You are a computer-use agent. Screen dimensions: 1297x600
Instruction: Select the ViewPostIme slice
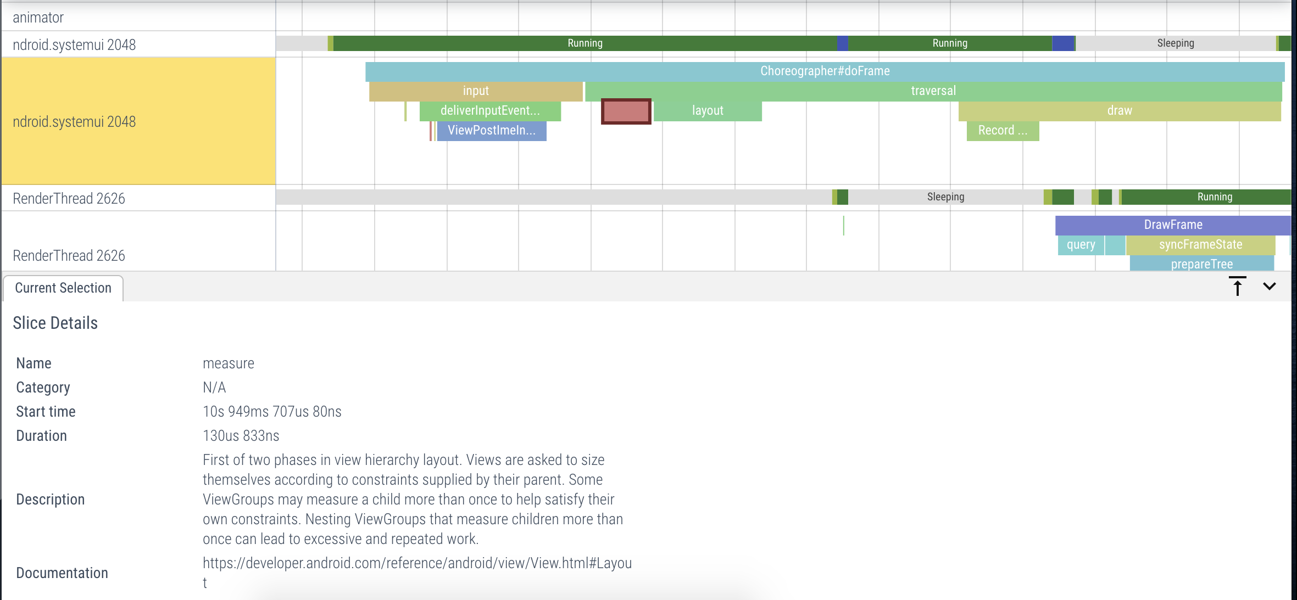point(491,131)
